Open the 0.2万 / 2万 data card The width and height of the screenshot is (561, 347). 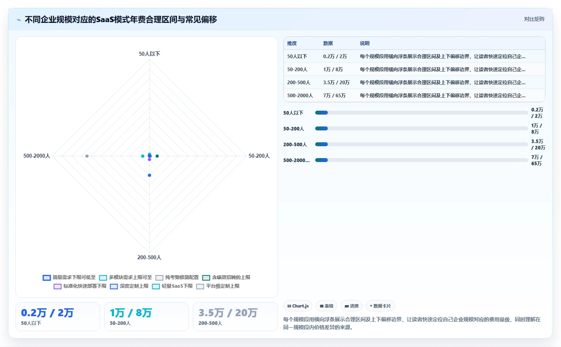58,317
